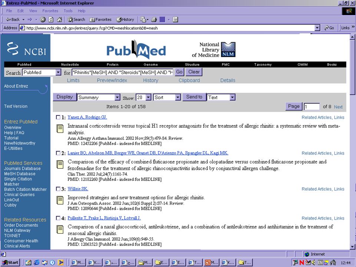Open abstract icon for Pullerits article
Screen dimensions: 356x267
coord(60,229)
